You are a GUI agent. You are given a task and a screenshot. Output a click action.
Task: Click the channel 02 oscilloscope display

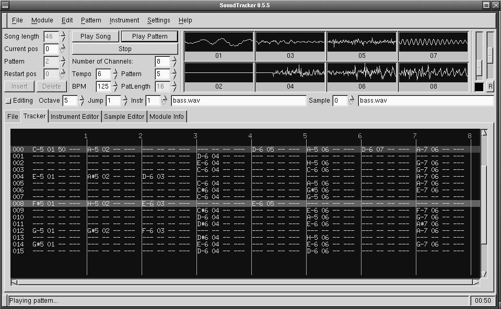218,72
